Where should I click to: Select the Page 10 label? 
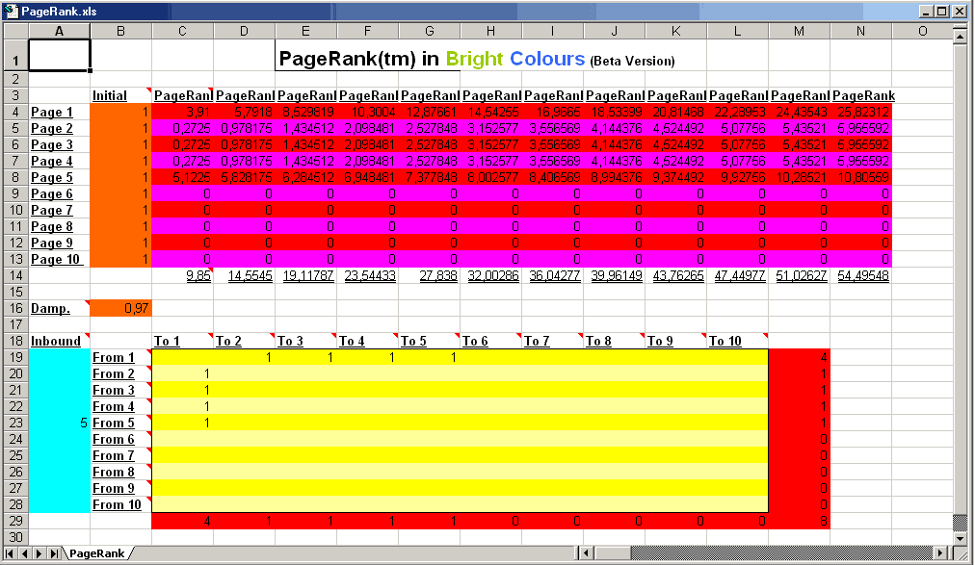coord(59,260)
